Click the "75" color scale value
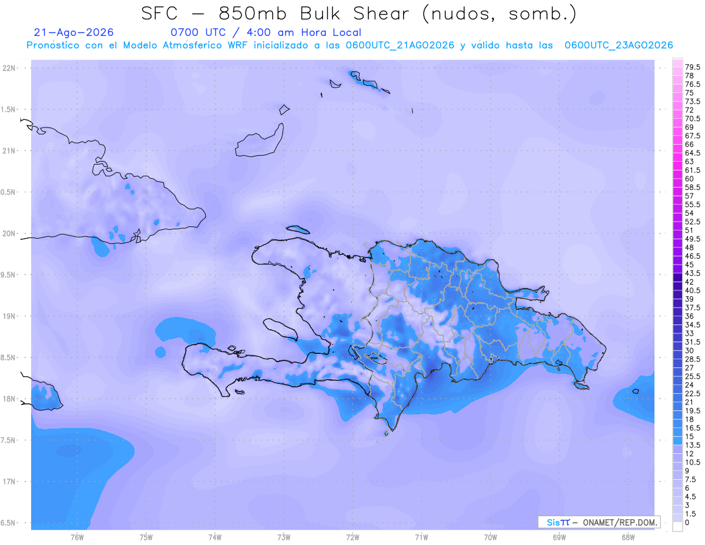The width and height of the screenshot is (705, 545). [689, 93]
